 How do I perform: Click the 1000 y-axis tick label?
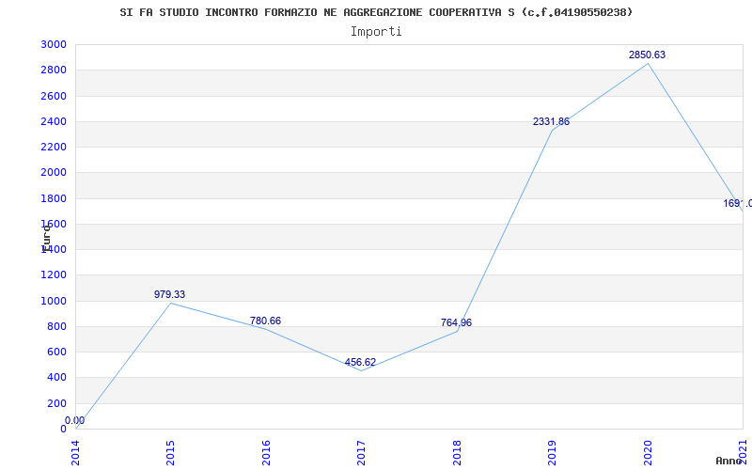pyautogui.click(x=55, y=301)
